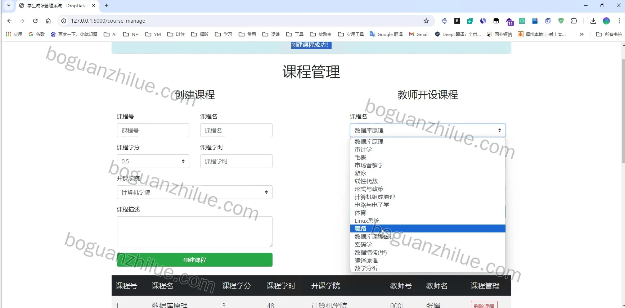Pick 编译原理 in the course list
The width and height of the screenshot is (625, 308).
point(428,260)
